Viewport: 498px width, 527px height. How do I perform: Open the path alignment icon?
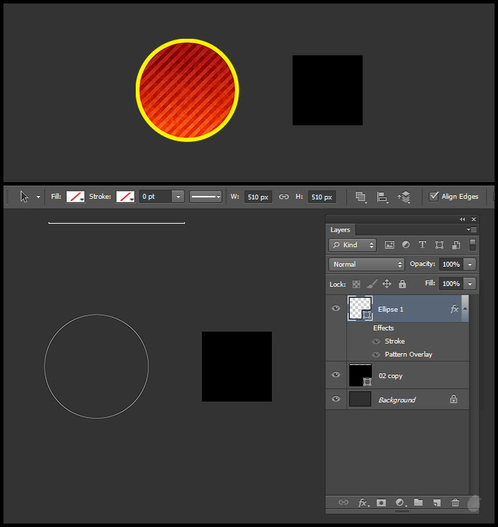[x=382, y=197]
